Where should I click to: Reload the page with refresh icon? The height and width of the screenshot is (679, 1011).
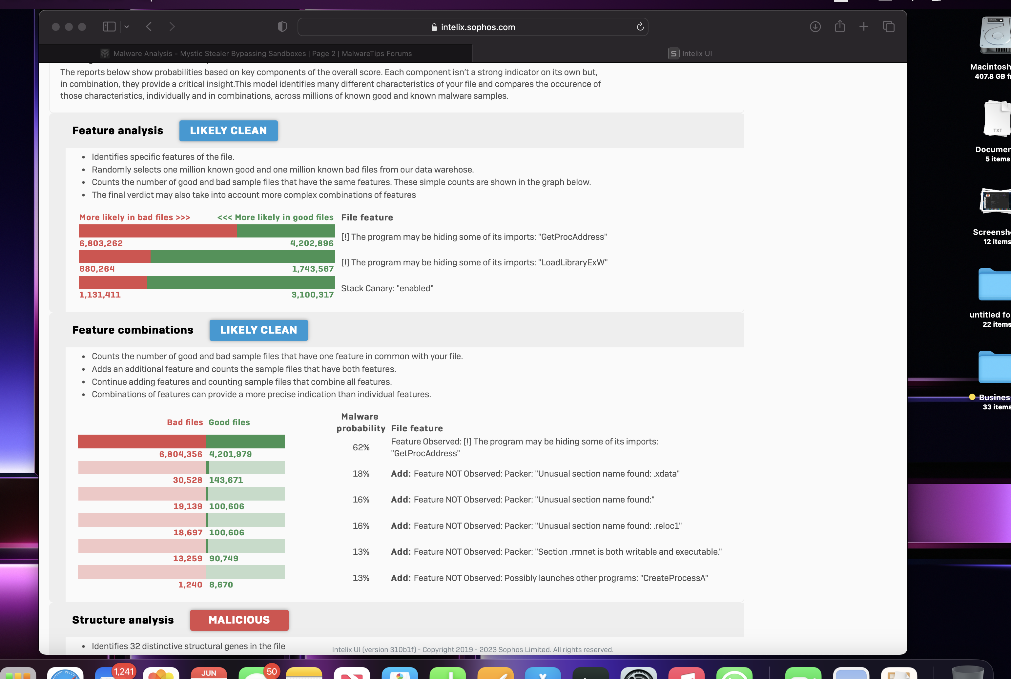pos(640,27)
